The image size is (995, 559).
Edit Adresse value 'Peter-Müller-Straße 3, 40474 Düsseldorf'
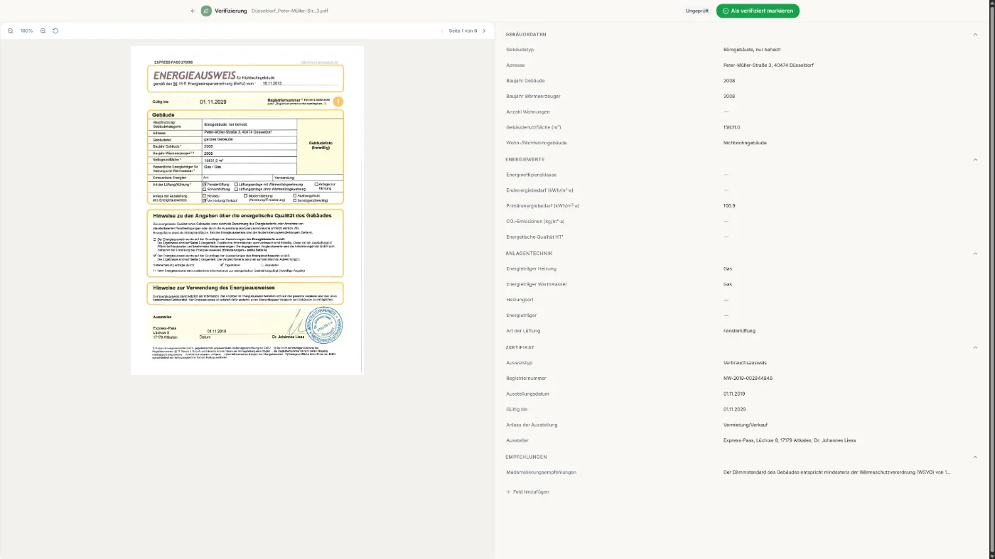768,65
